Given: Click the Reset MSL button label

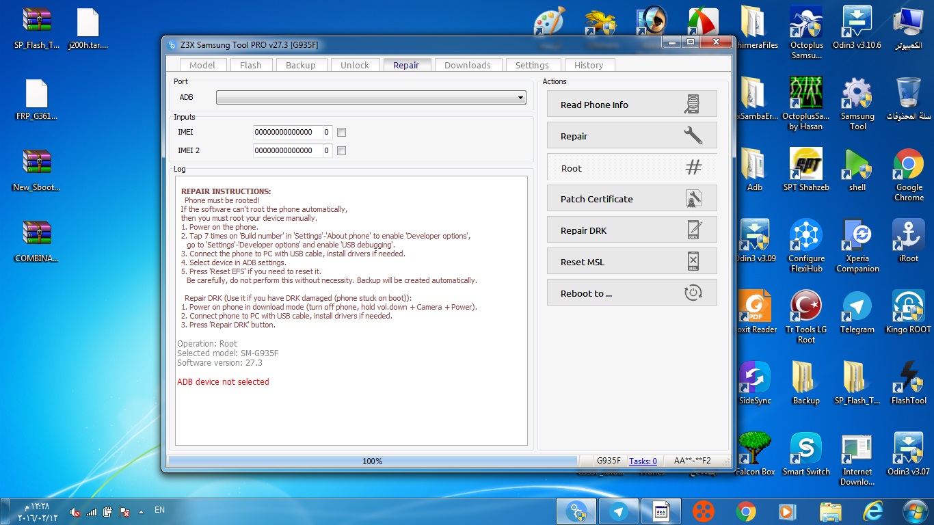Looking at the screenshot, I should pyautogui.click(x=583, y=262).
